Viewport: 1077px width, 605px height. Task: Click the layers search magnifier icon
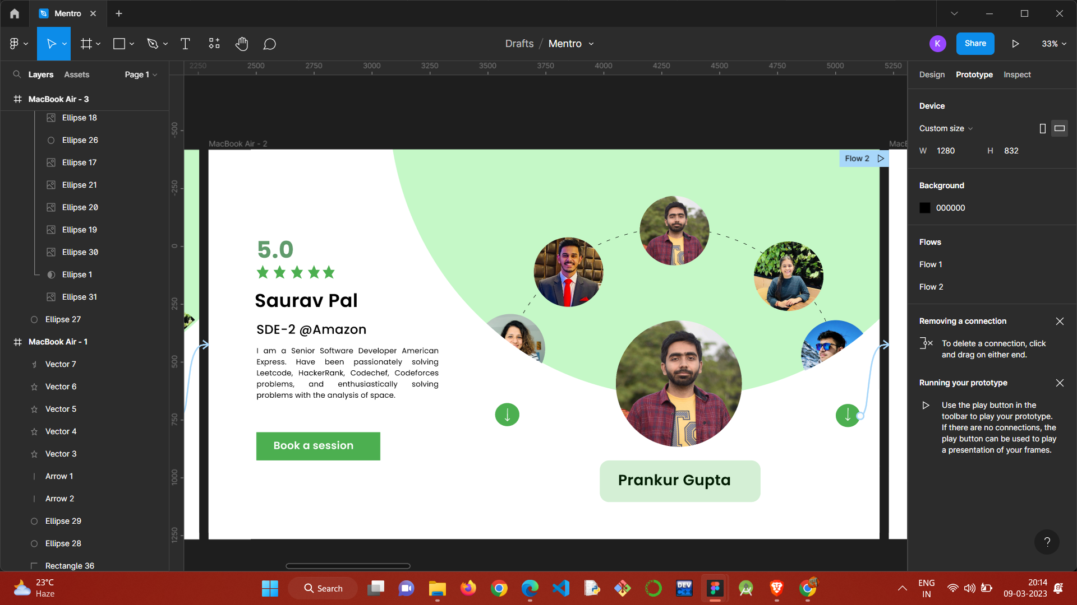(x=17, y=75)
